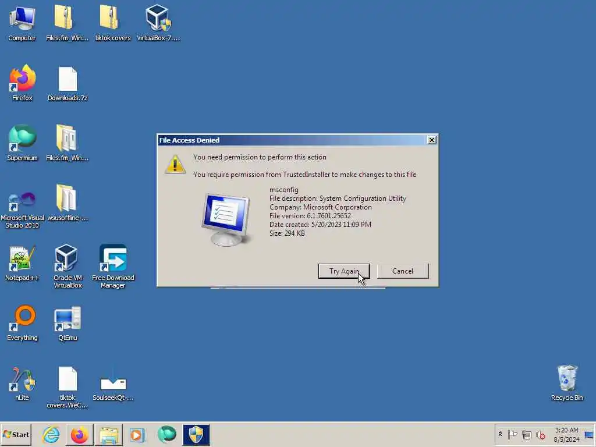Click the msconfig monitor icon in dialog
Image resolution: width=596 pixels, height=447 pixels.
coord(226,219)
